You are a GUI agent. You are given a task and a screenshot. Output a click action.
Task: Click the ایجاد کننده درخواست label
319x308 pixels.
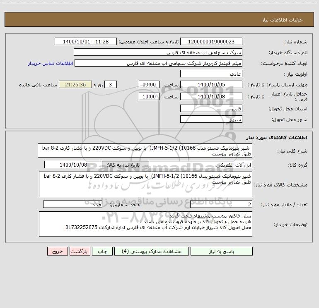[284, 64]
